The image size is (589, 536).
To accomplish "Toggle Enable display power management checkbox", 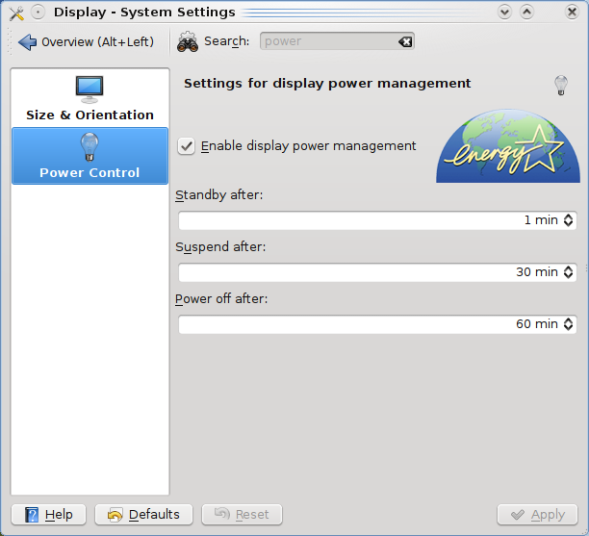I will 186,146.
